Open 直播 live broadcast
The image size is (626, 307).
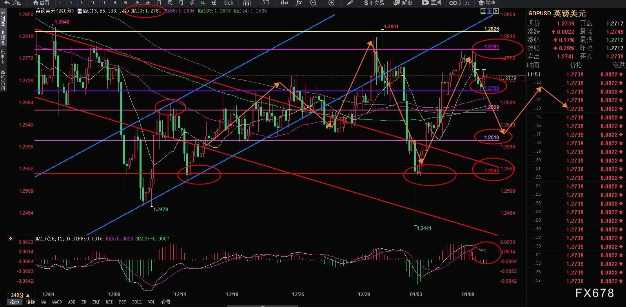point(432,3)
